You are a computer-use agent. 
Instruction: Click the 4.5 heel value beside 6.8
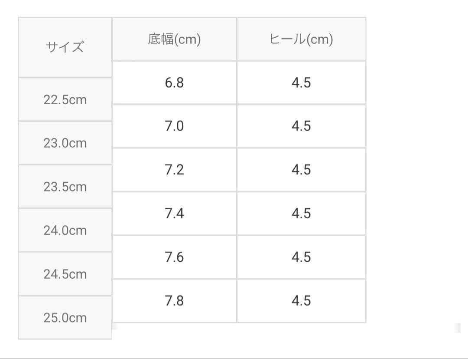(x=301, y=82)
